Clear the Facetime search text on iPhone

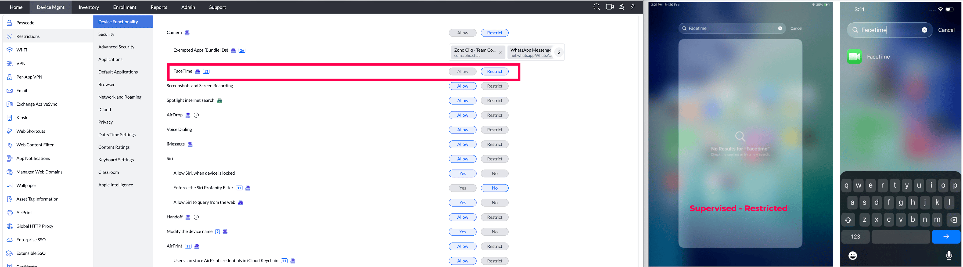(924, 30)
